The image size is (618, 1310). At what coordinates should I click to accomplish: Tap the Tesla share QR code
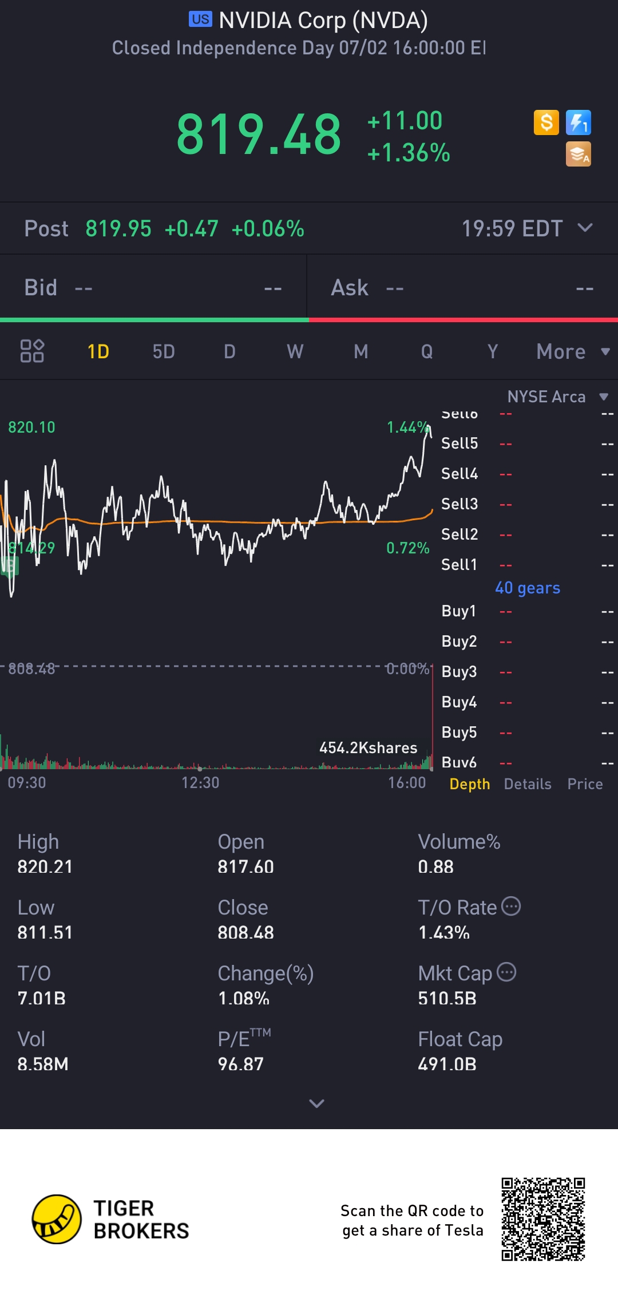coord(543,1219)
